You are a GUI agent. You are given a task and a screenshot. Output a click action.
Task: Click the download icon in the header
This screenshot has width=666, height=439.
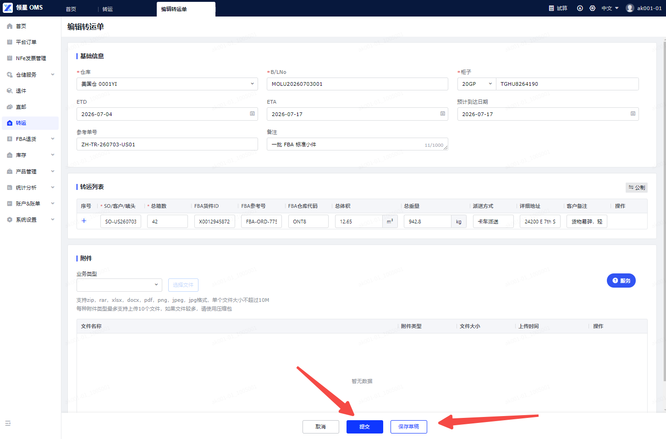[580, 8]
